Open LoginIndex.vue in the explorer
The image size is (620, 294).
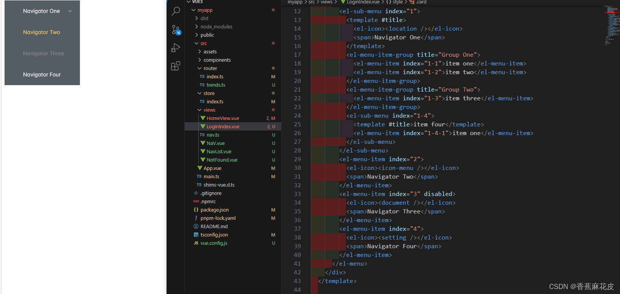(x=233, y=126)
